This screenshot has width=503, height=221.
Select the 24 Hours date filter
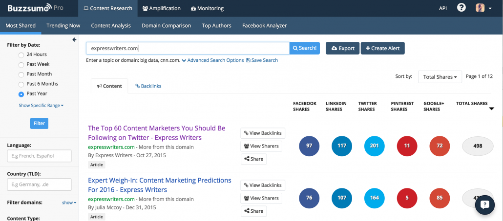pyautogui.click(x=21, y=55)
